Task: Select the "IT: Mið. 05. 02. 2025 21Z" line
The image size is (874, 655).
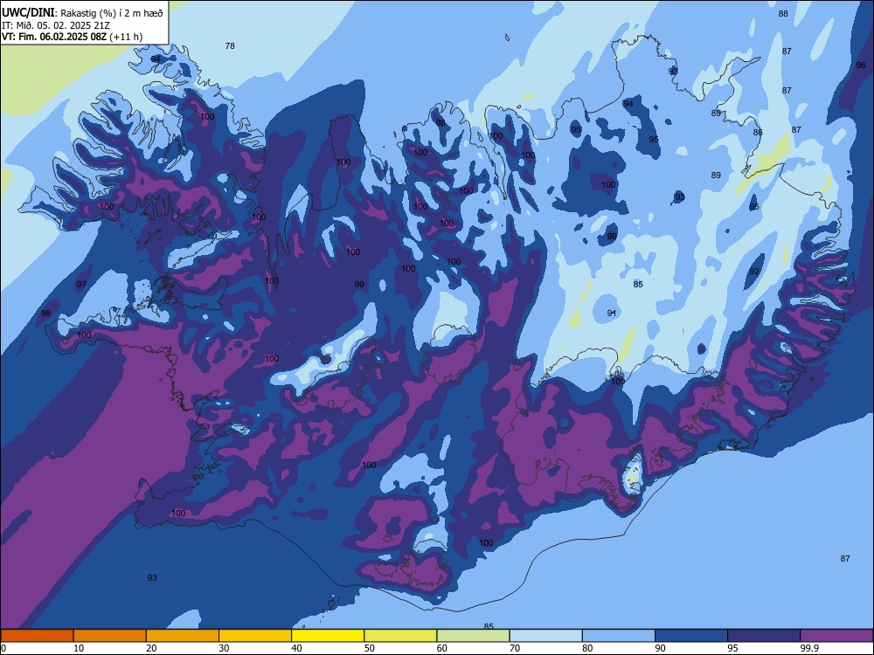Action: 56,25
